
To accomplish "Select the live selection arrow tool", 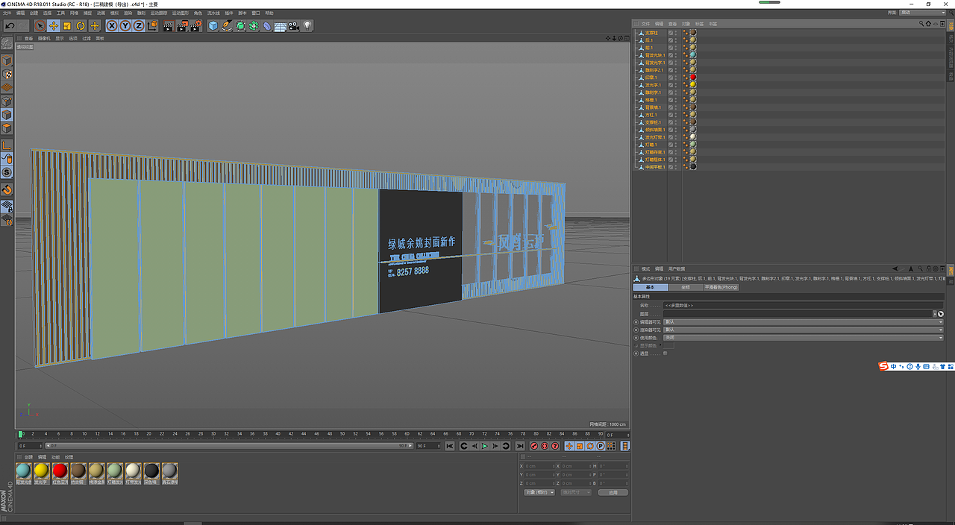I will point(40,26).
